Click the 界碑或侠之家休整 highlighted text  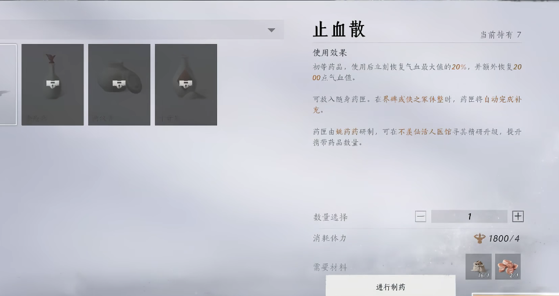pos(413,100)
